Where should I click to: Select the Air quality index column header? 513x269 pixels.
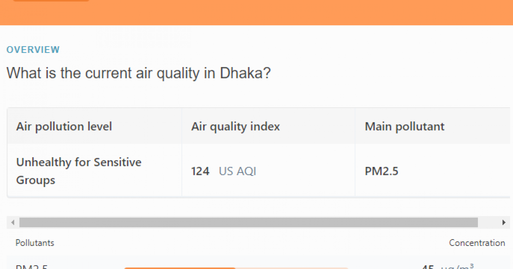coord(236,126)
